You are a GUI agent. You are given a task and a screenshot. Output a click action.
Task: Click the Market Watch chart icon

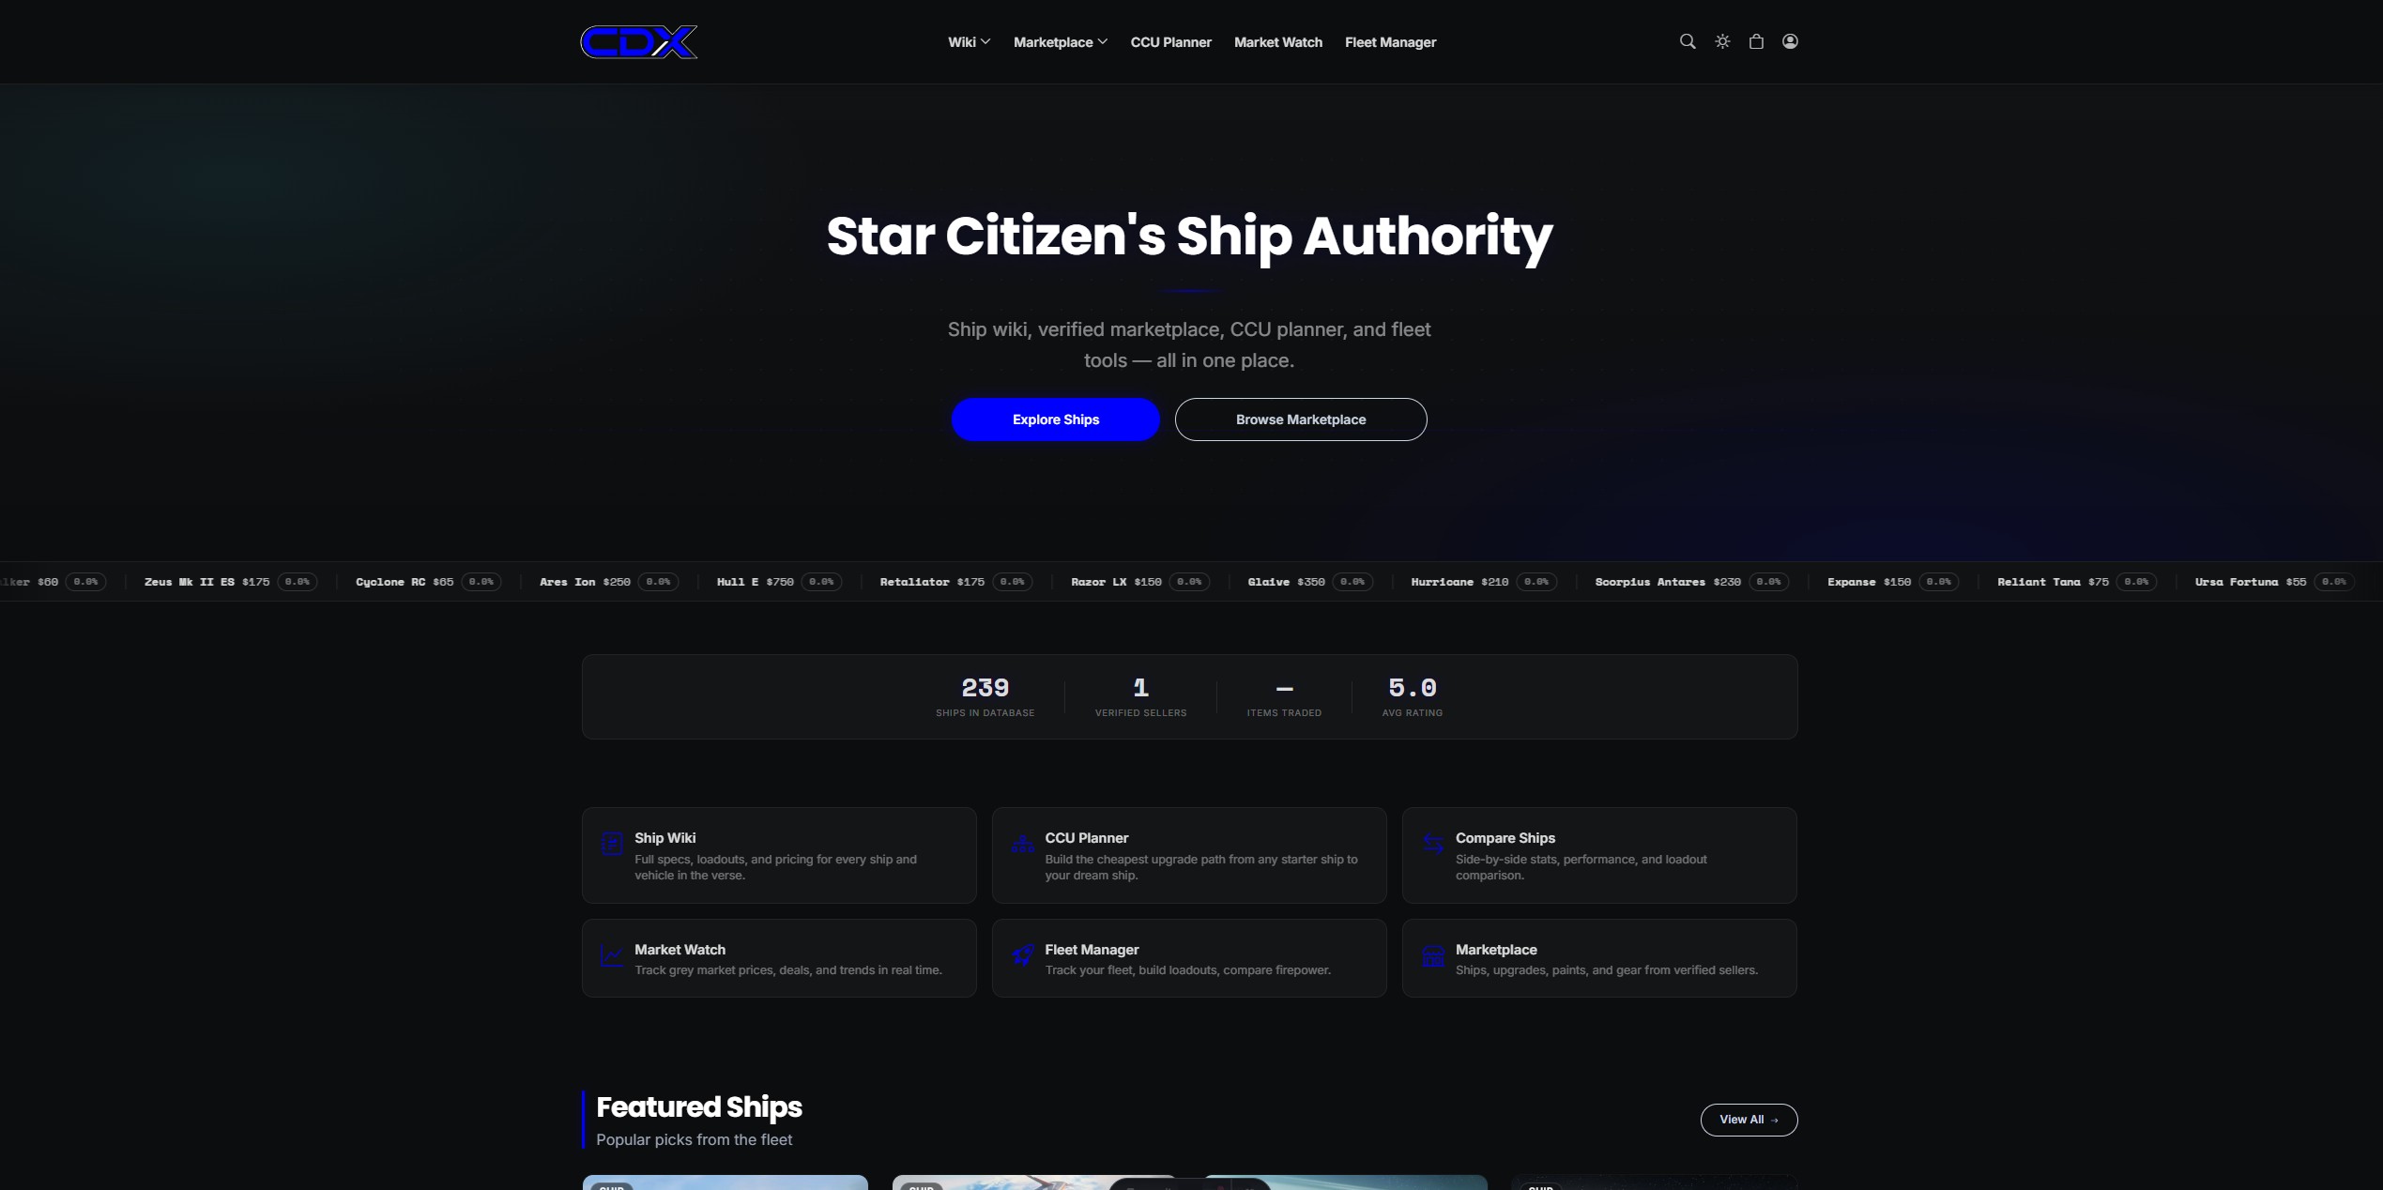pyautogui.click(x=612, y=955)
